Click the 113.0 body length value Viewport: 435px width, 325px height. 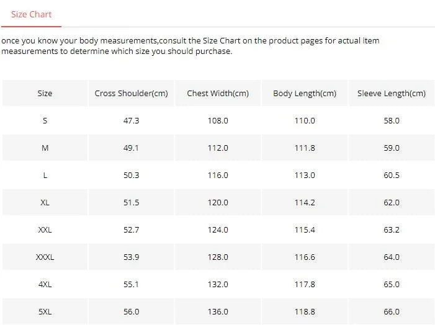(x=305, y=175)
